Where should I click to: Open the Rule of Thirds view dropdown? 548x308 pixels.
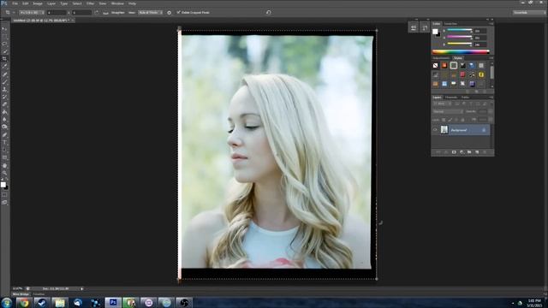[151, 13]
